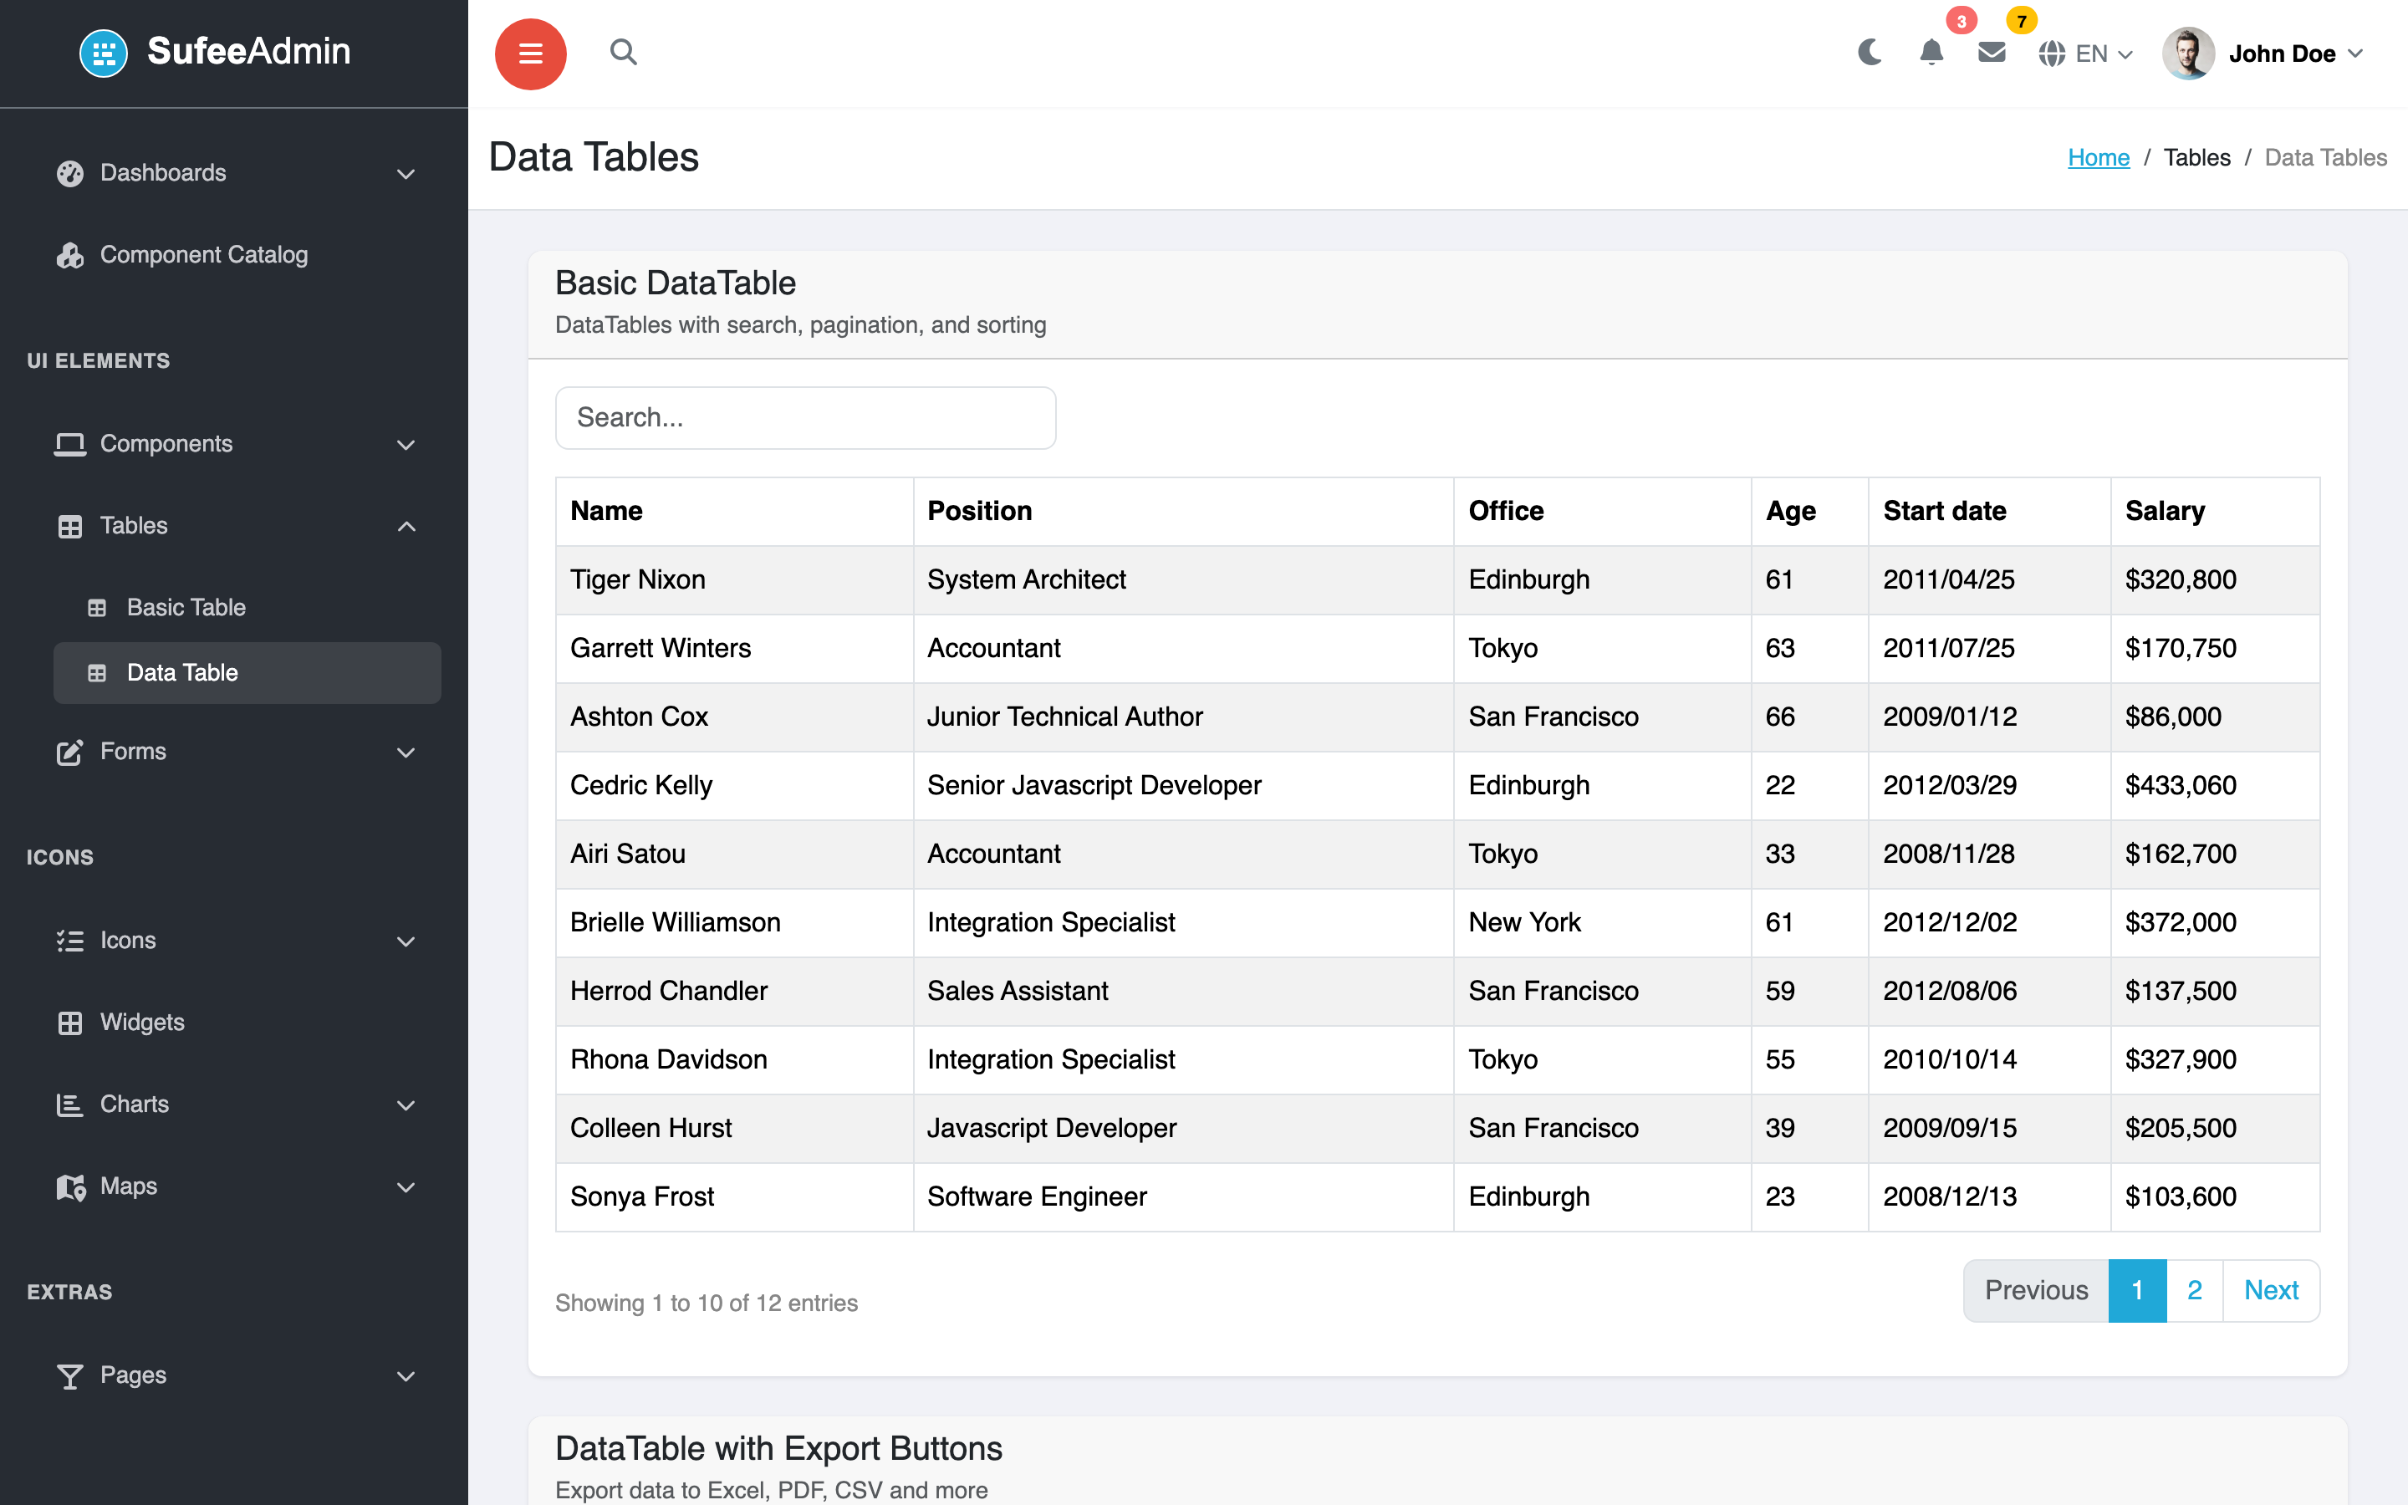The height and width of the screenshot is (1505, 2408).
Task: Go to page 2 of the table
Action: (x=2194, y=1290)
